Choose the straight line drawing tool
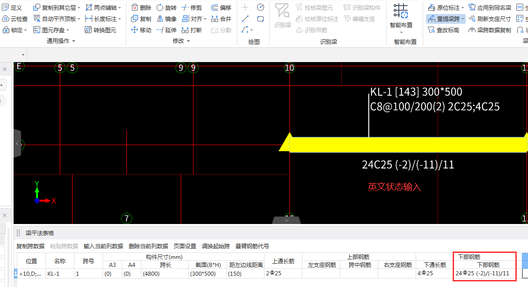528x287 pixels. coord(245,19)
